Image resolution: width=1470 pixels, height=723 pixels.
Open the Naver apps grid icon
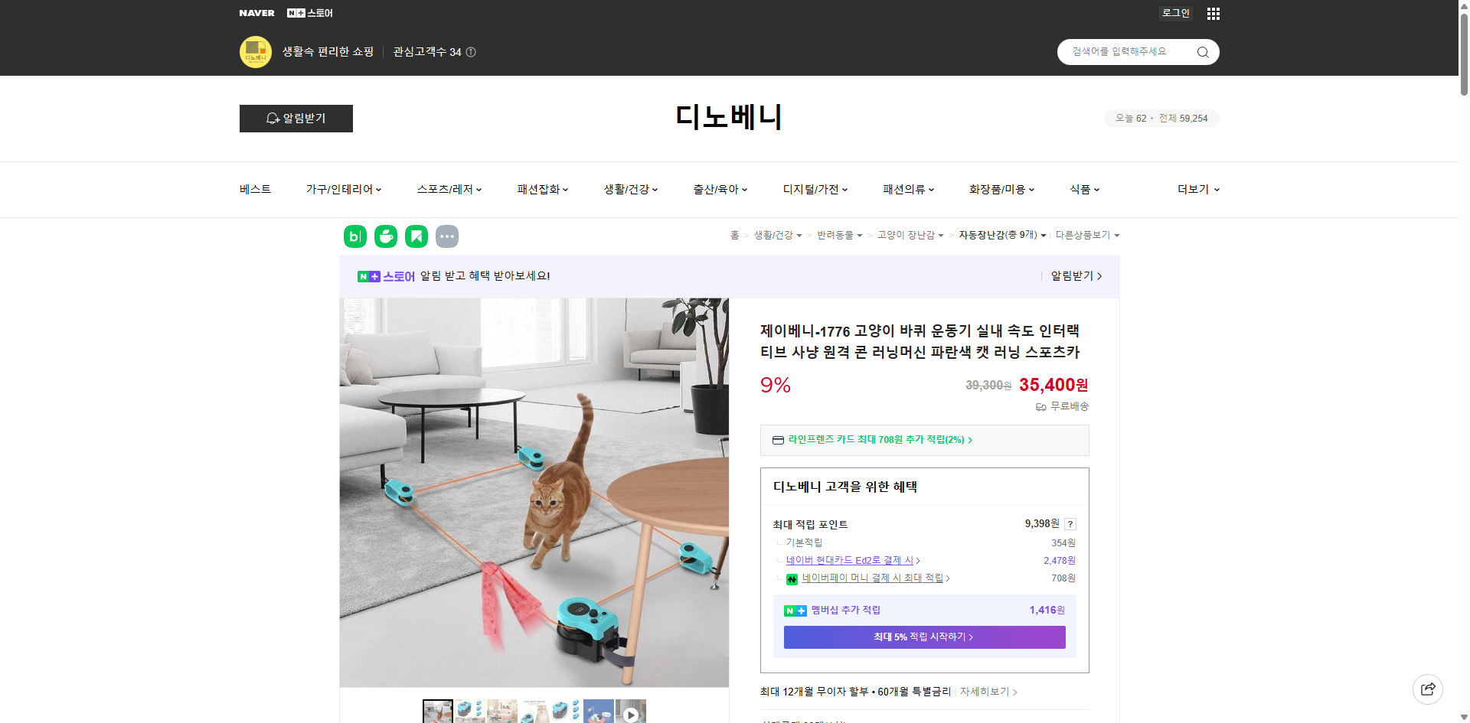tap(1213, 13)
